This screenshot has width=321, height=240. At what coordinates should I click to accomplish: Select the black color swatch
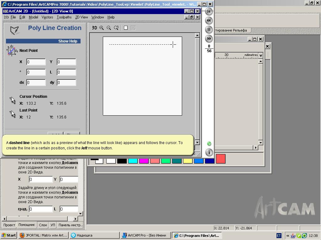coord(122,161)
